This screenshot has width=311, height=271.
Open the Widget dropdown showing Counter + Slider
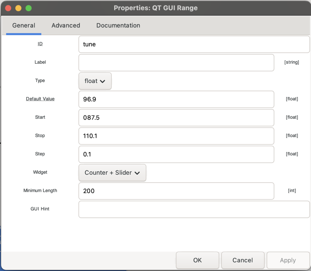pos(112,173)
